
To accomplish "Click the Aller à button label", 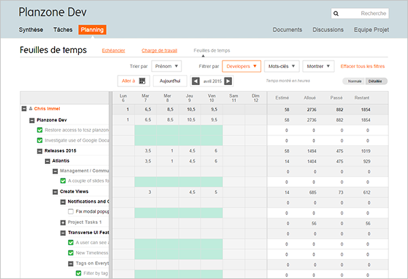I will [129, 81].
